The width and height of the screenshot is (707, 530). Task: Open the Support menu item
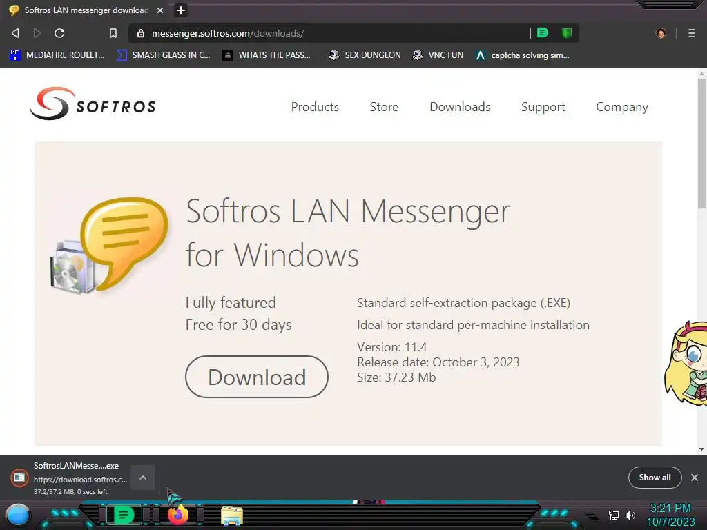(543, 107)
